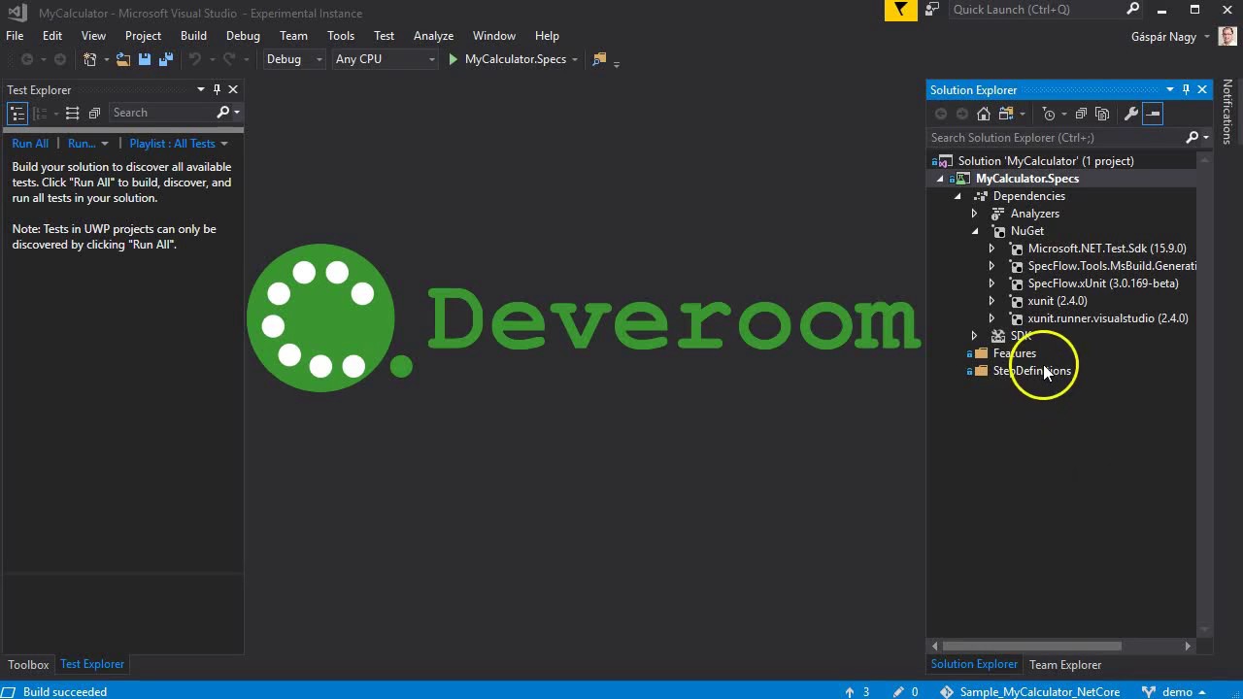Pin the Solution Explorer panel
Screen dimensions: 1243x699
1186,89
